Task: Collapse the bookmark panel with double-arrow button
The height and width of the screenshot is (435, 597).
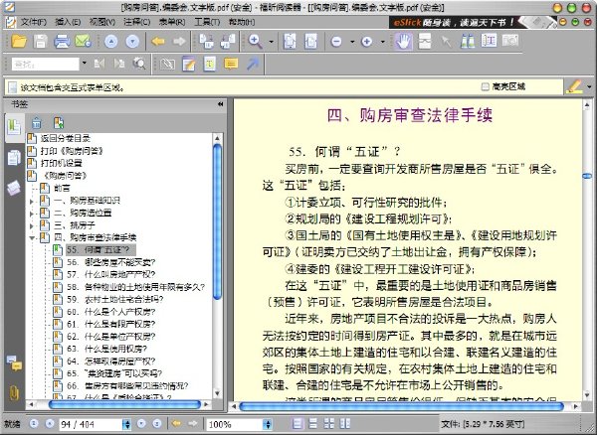Action: click(220, 104)
